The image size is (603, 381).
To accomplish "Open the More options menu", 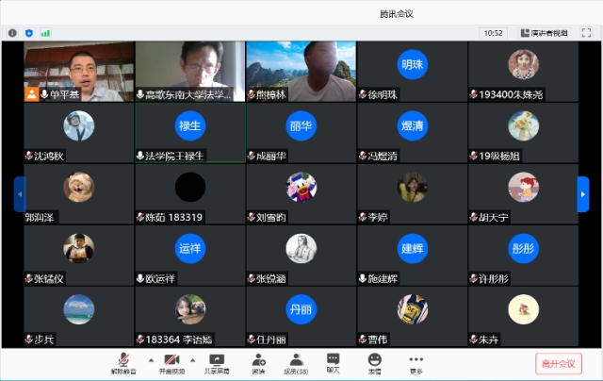I will (x=416, y=361).
